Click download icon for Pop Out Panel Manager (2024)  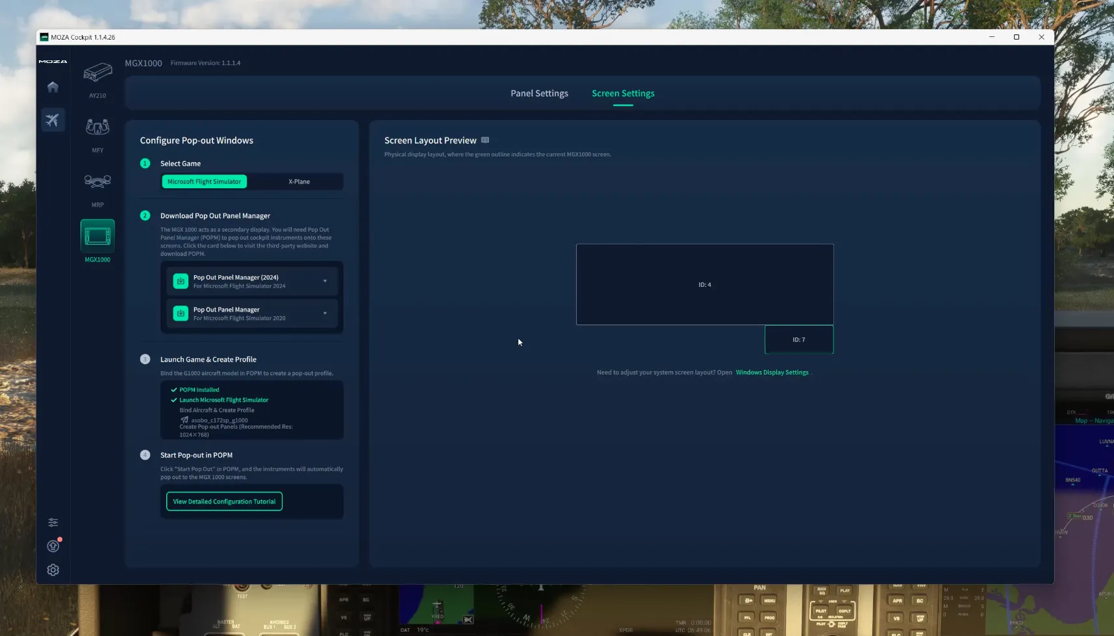pyautogui.click(x=181, y=281)
